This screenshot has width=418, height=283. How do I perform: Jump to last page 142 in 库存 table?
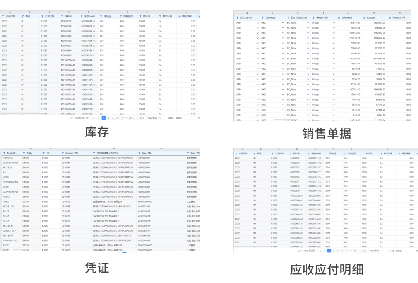pyautogui.click(x=131, y=118)
